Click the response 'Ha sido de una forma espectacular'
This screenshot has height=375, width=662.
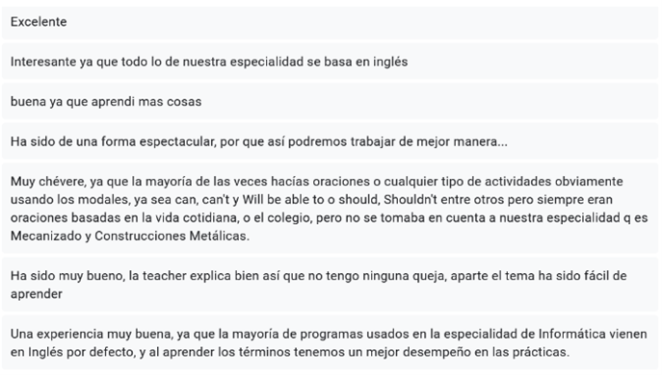point(330,141)
